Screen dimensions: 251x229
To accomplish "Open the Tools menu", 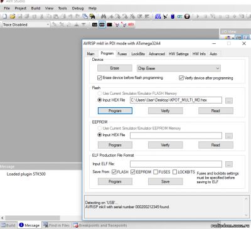I will [62, 8].
